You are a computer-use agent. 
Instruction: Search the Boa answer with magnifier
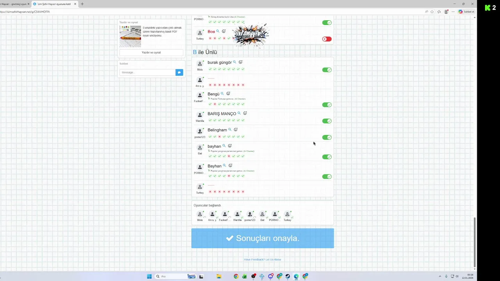(x=218, y=31)
